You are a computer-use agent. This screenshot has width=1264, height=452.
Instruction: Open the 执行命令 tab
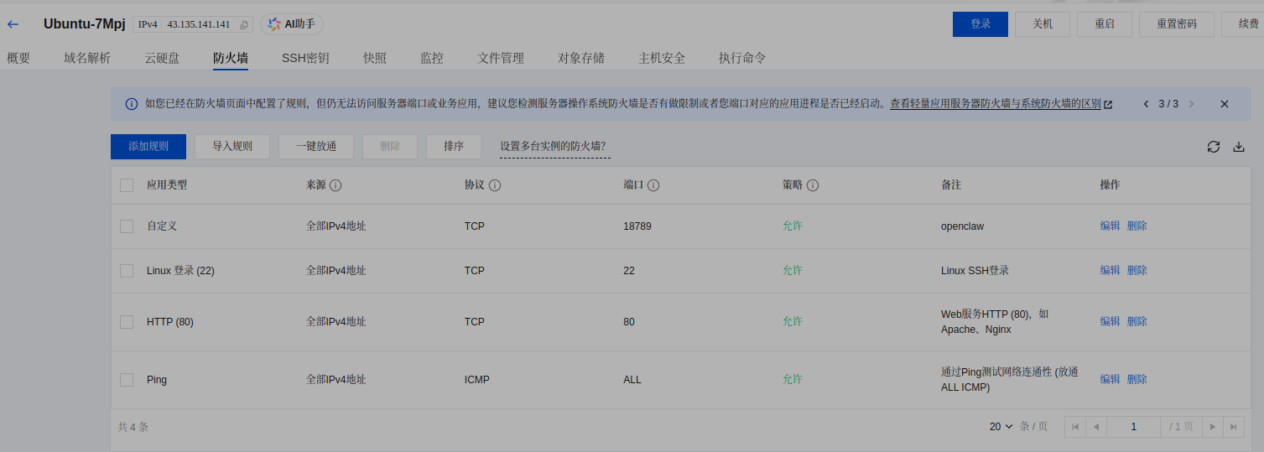(742, 58)
